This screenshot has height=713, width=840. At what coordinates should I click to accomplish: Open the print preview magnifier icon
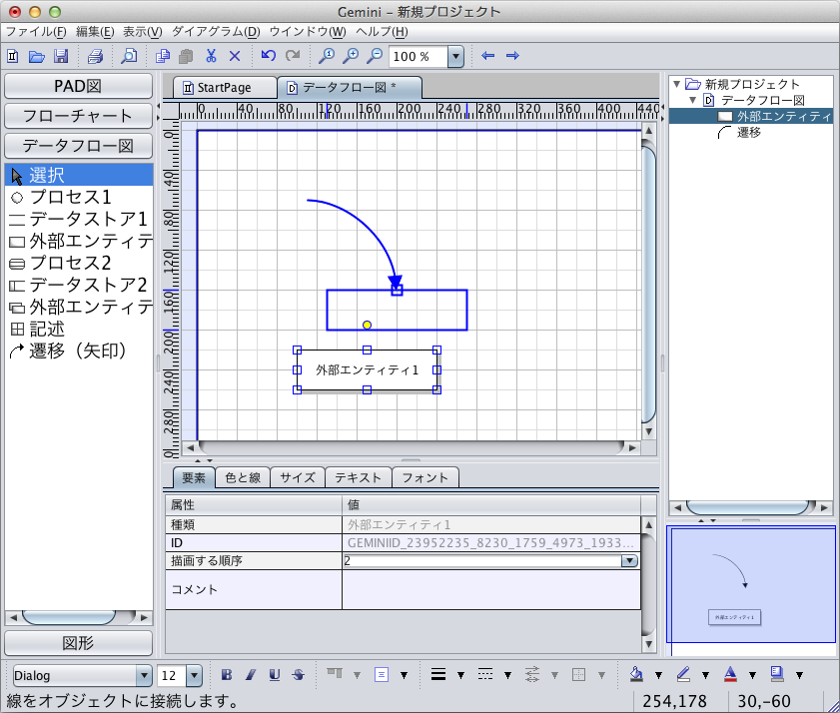pos(129,56)
